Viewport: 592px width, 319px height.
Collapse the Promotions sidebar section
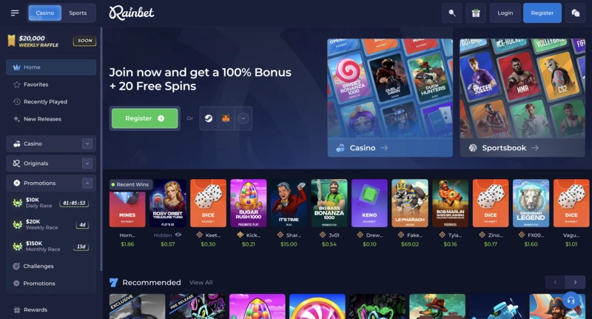click(x=87, y=183)
